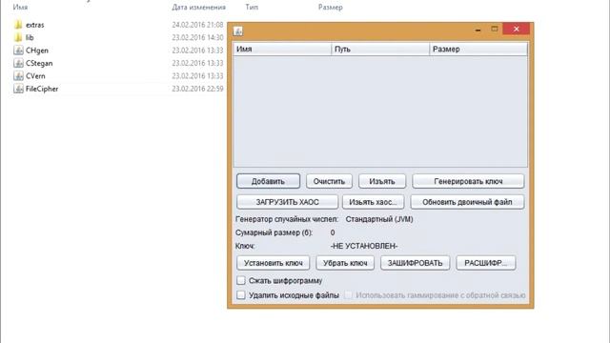The image size is (610, 343).
Task: Select the CVern jar file icon
Action: pos(18,76)
